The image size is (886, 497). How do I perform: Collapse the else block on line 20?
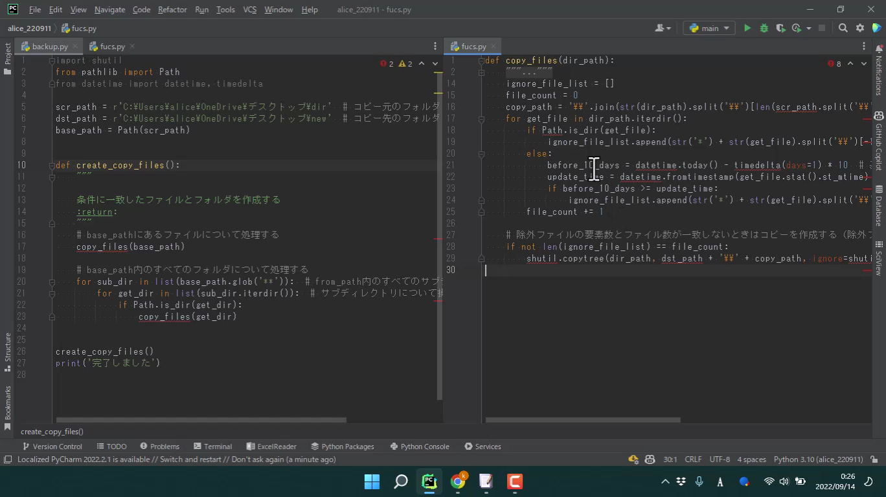[x=481, y=154]
